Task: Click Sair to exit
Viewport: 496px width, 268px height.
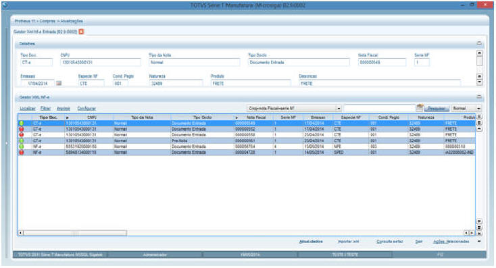Action: (x=418, y=242)
